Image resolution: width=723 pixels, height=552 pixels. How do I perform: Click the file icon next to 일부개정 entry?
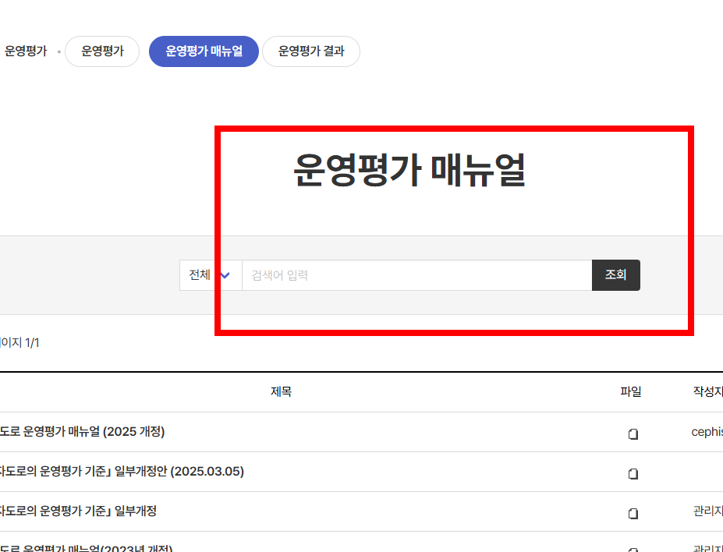coord(633,512)
